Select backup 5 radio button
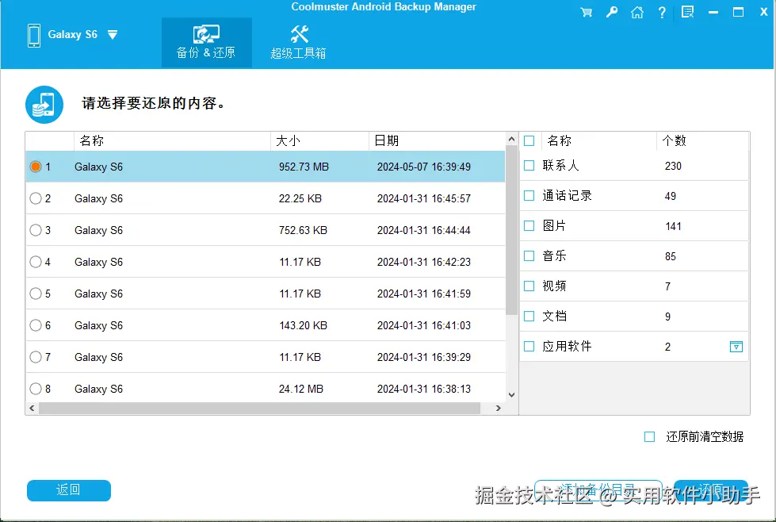 point(36,294)
